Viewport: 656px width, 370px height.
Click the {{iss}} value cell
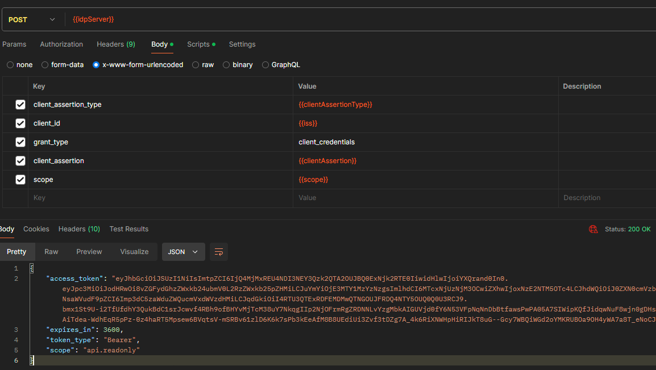[425, 123]
